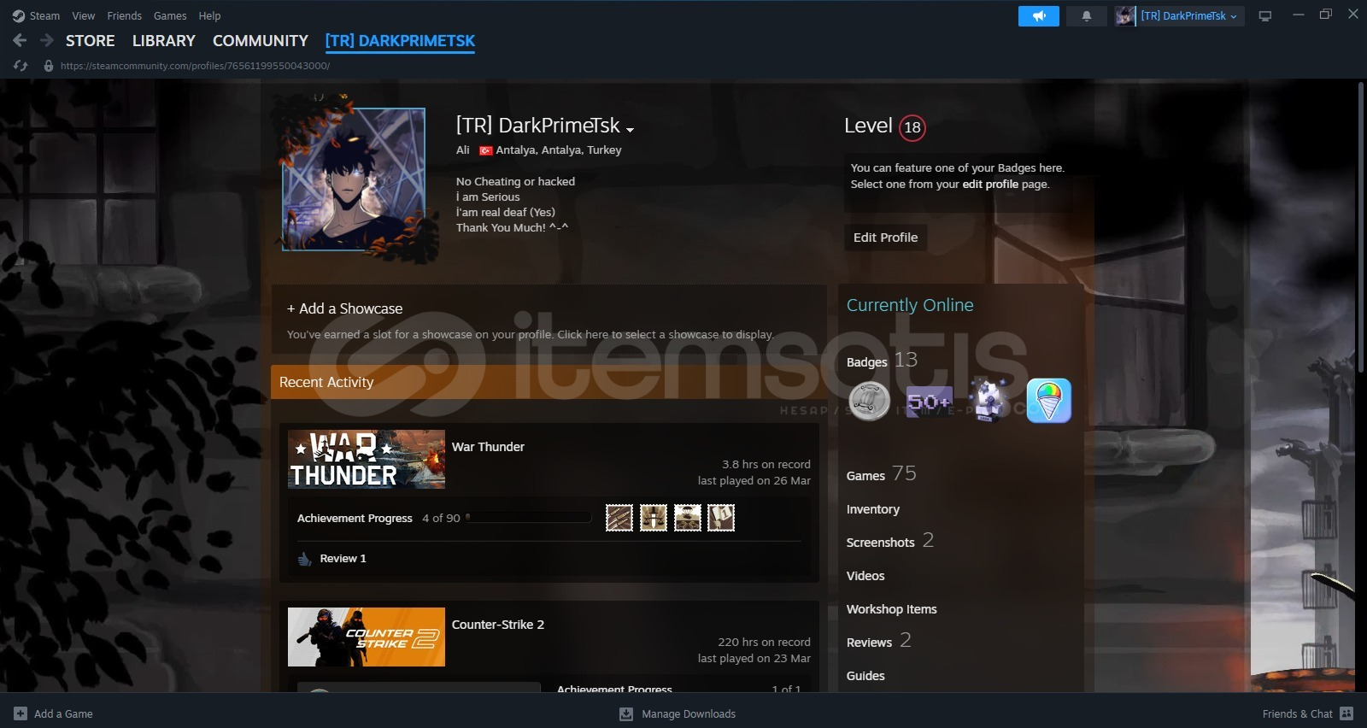
Task: Open the account dropdown in title bar
Action: [x=1189, y=16]
